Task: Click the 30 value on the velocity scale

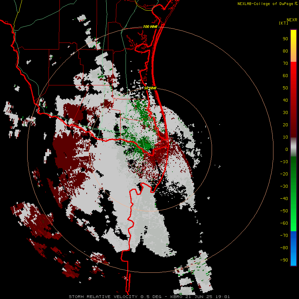Action: [285, 113]
